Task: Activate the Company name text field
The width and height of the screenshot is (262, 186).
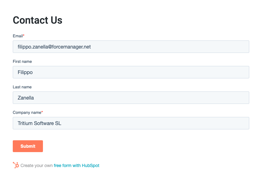Action: pos(131,123)
